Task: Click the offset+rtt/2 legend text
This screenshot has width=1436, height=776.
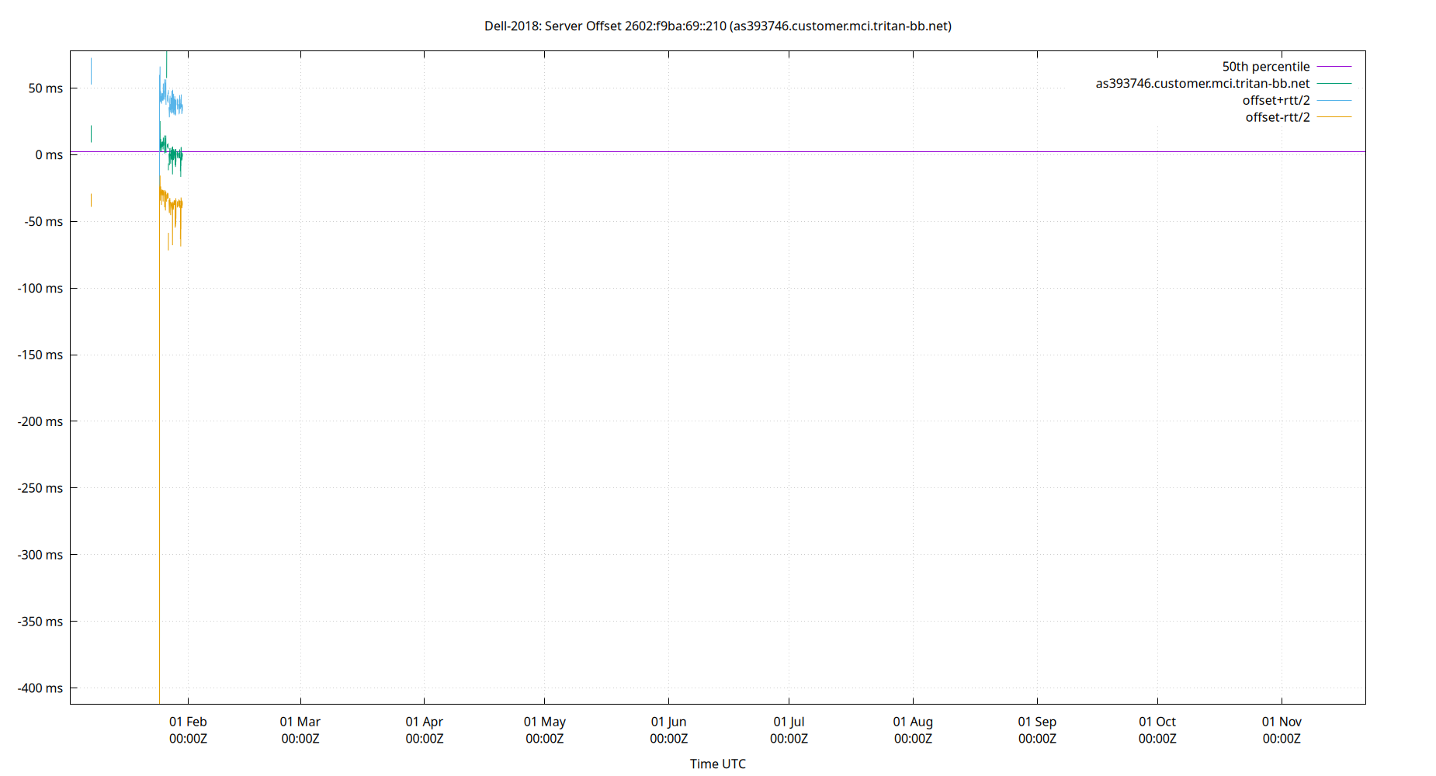Action: click(1277, 100)
